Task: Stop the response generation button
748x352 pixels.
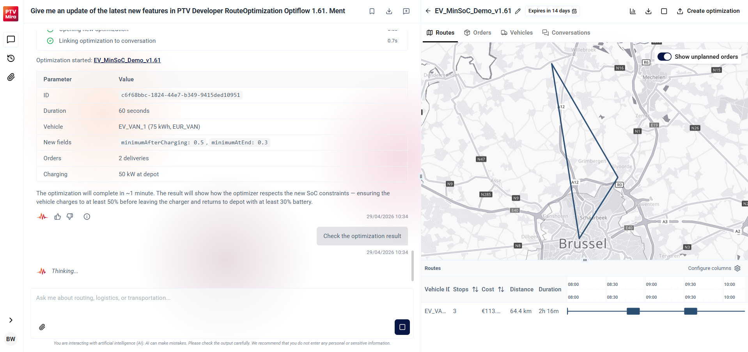Action: [402, 327]
